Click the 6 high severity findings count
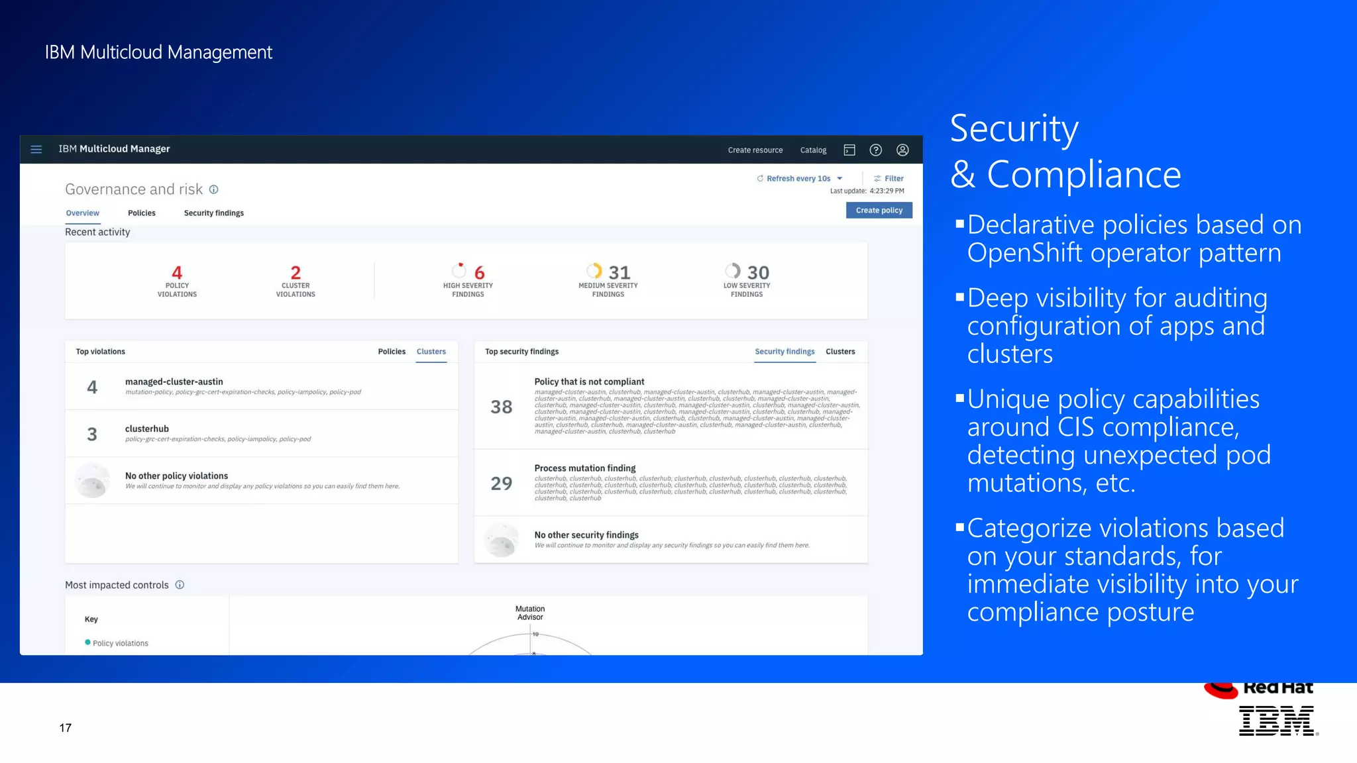This screenshot has height=763, width=1357. click(479, 272)
